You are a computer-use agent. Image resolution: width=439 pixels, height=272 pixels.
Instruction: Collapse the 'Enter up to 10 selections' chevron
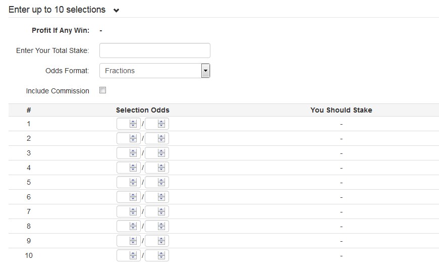click(x=116, y=11)
